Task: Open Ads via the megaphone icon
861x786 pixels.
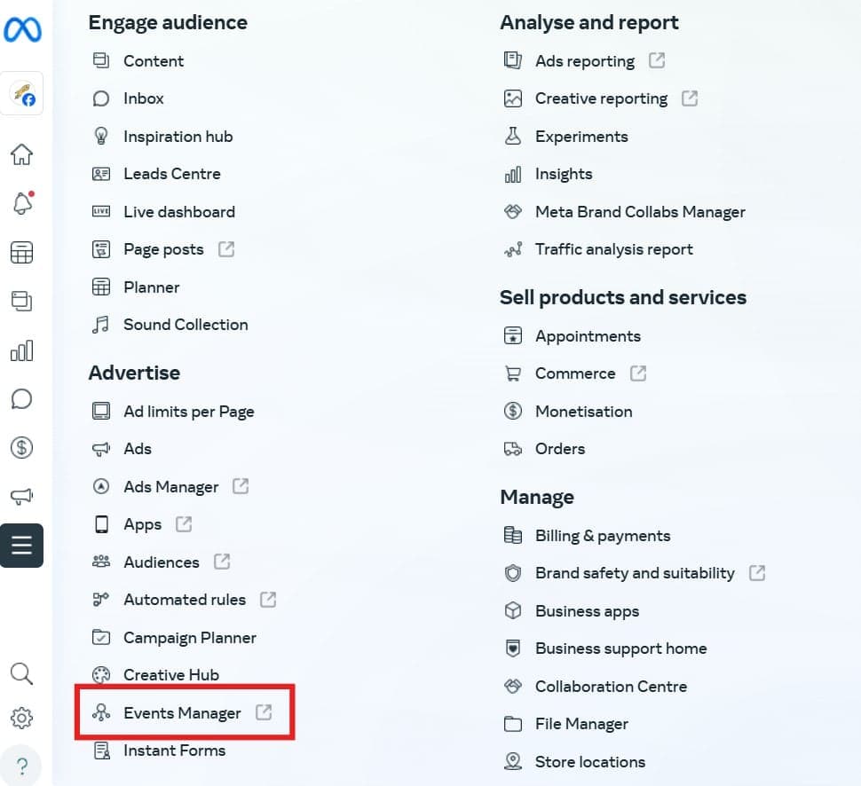Action: click(22, 496)
